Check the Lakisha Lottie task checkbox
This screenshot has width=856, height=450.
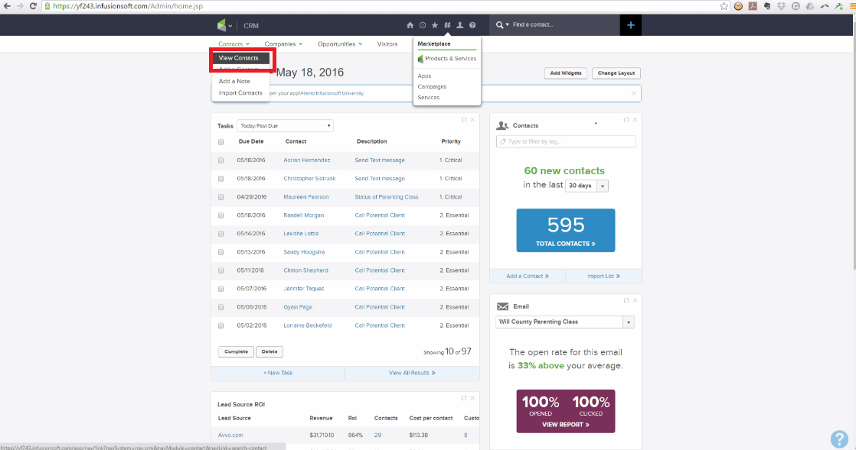point(221,234)
